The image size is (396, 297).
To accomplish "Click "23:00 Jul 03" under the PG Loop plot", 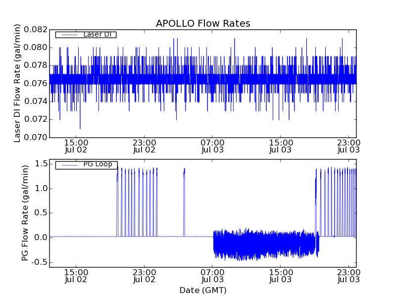I will pos(349,276).
